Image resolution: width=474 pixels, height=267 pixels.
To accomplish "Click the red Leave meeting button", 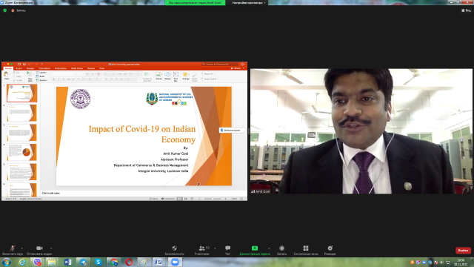I will point(463,251).
